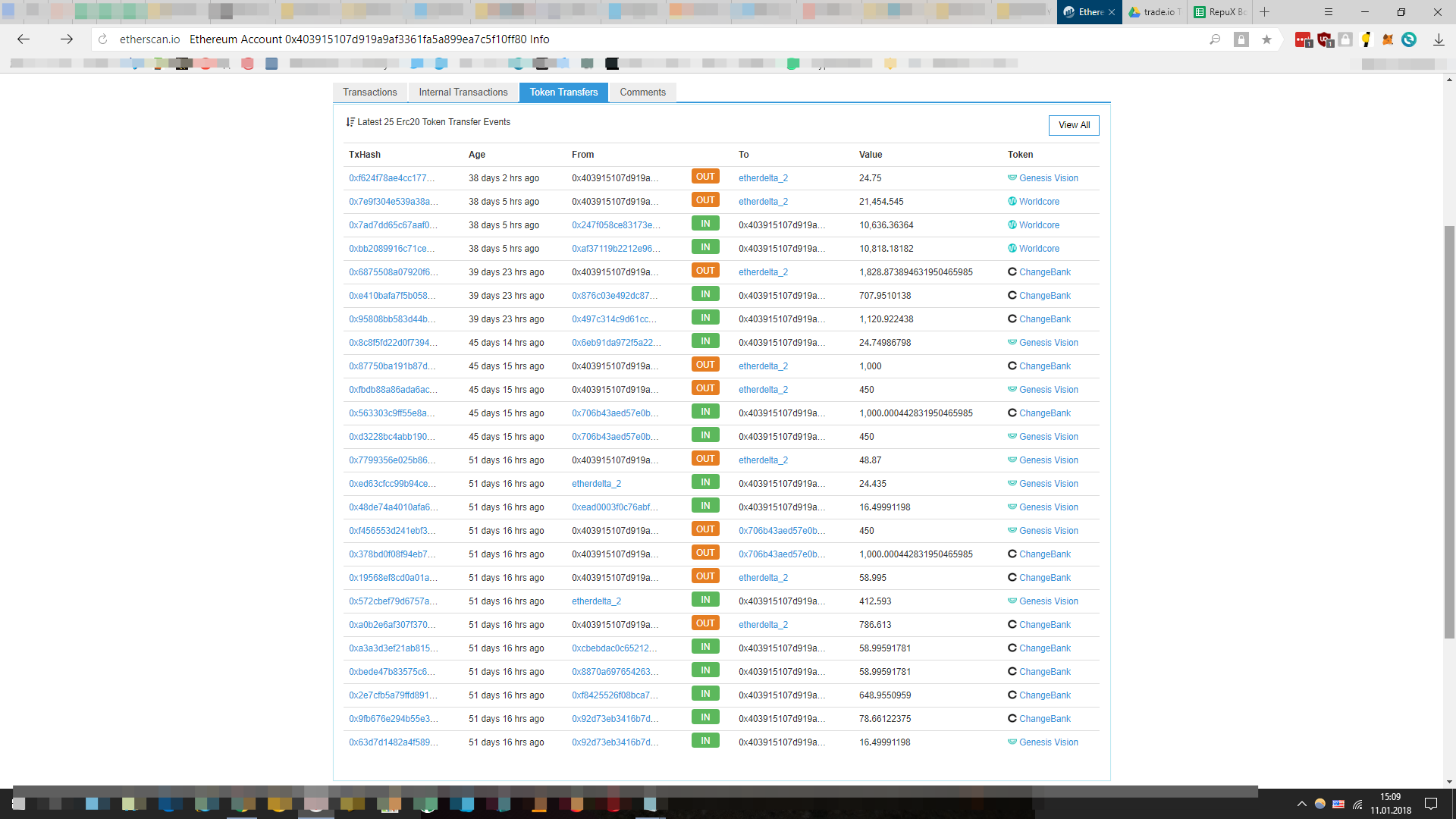Open the Internal Transactions tab
The image size is (1456, 819).
pos(463,93)
